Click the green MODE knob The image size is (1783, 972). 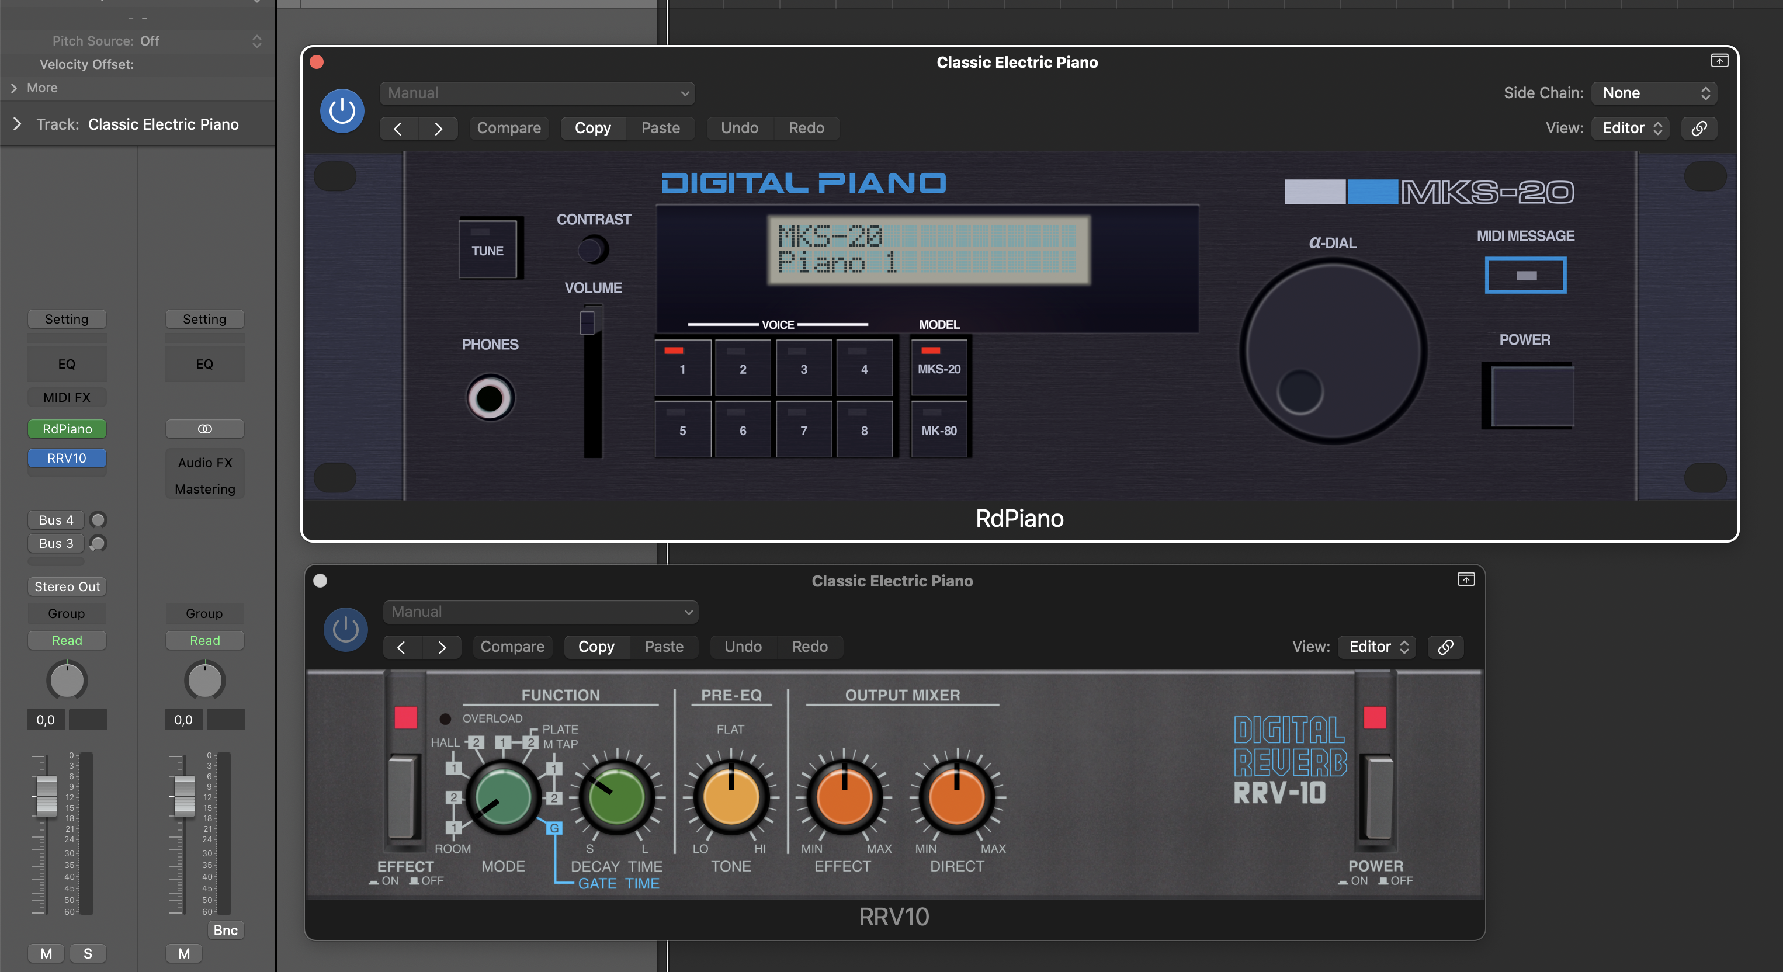pos(503,796)
